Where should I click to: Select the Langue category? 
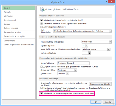click(x=19, y=24)
